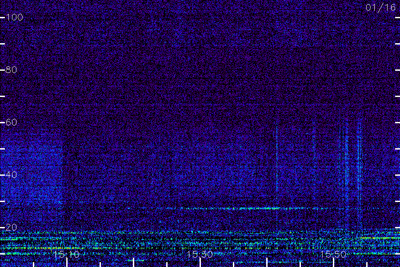Click the 40 frequency axis label
This screenshot has width=400, height=267.
click(x=11, y=175)
